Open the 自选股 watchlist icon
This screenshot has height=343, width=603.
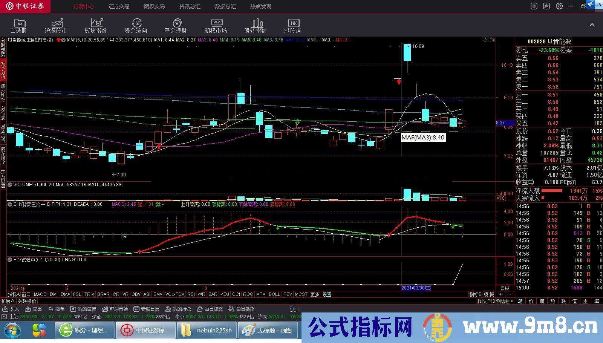[19, 25]
